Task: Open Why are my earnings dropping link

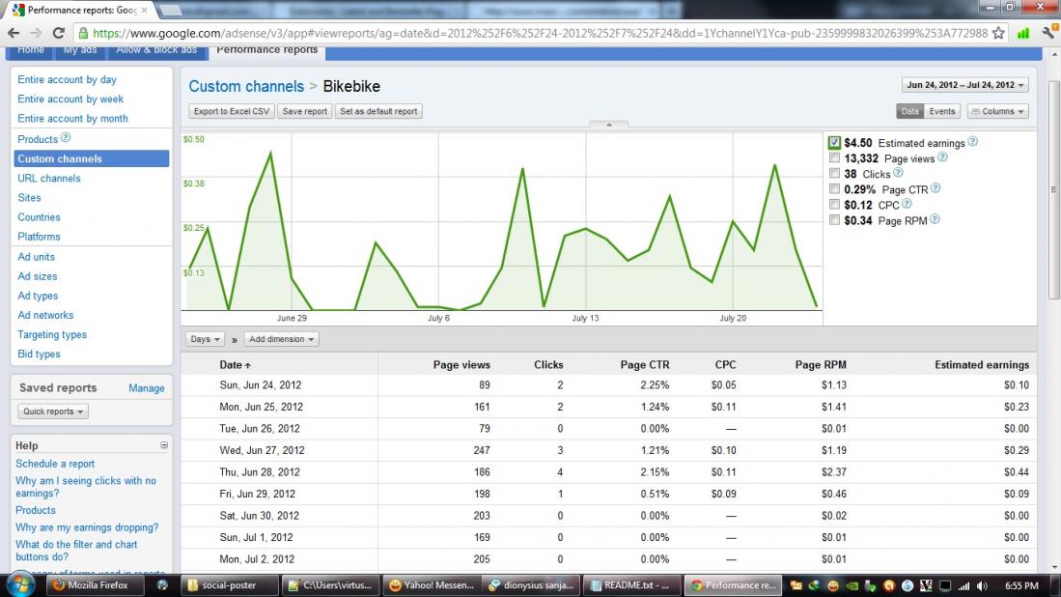Action: tap(87, 527)
